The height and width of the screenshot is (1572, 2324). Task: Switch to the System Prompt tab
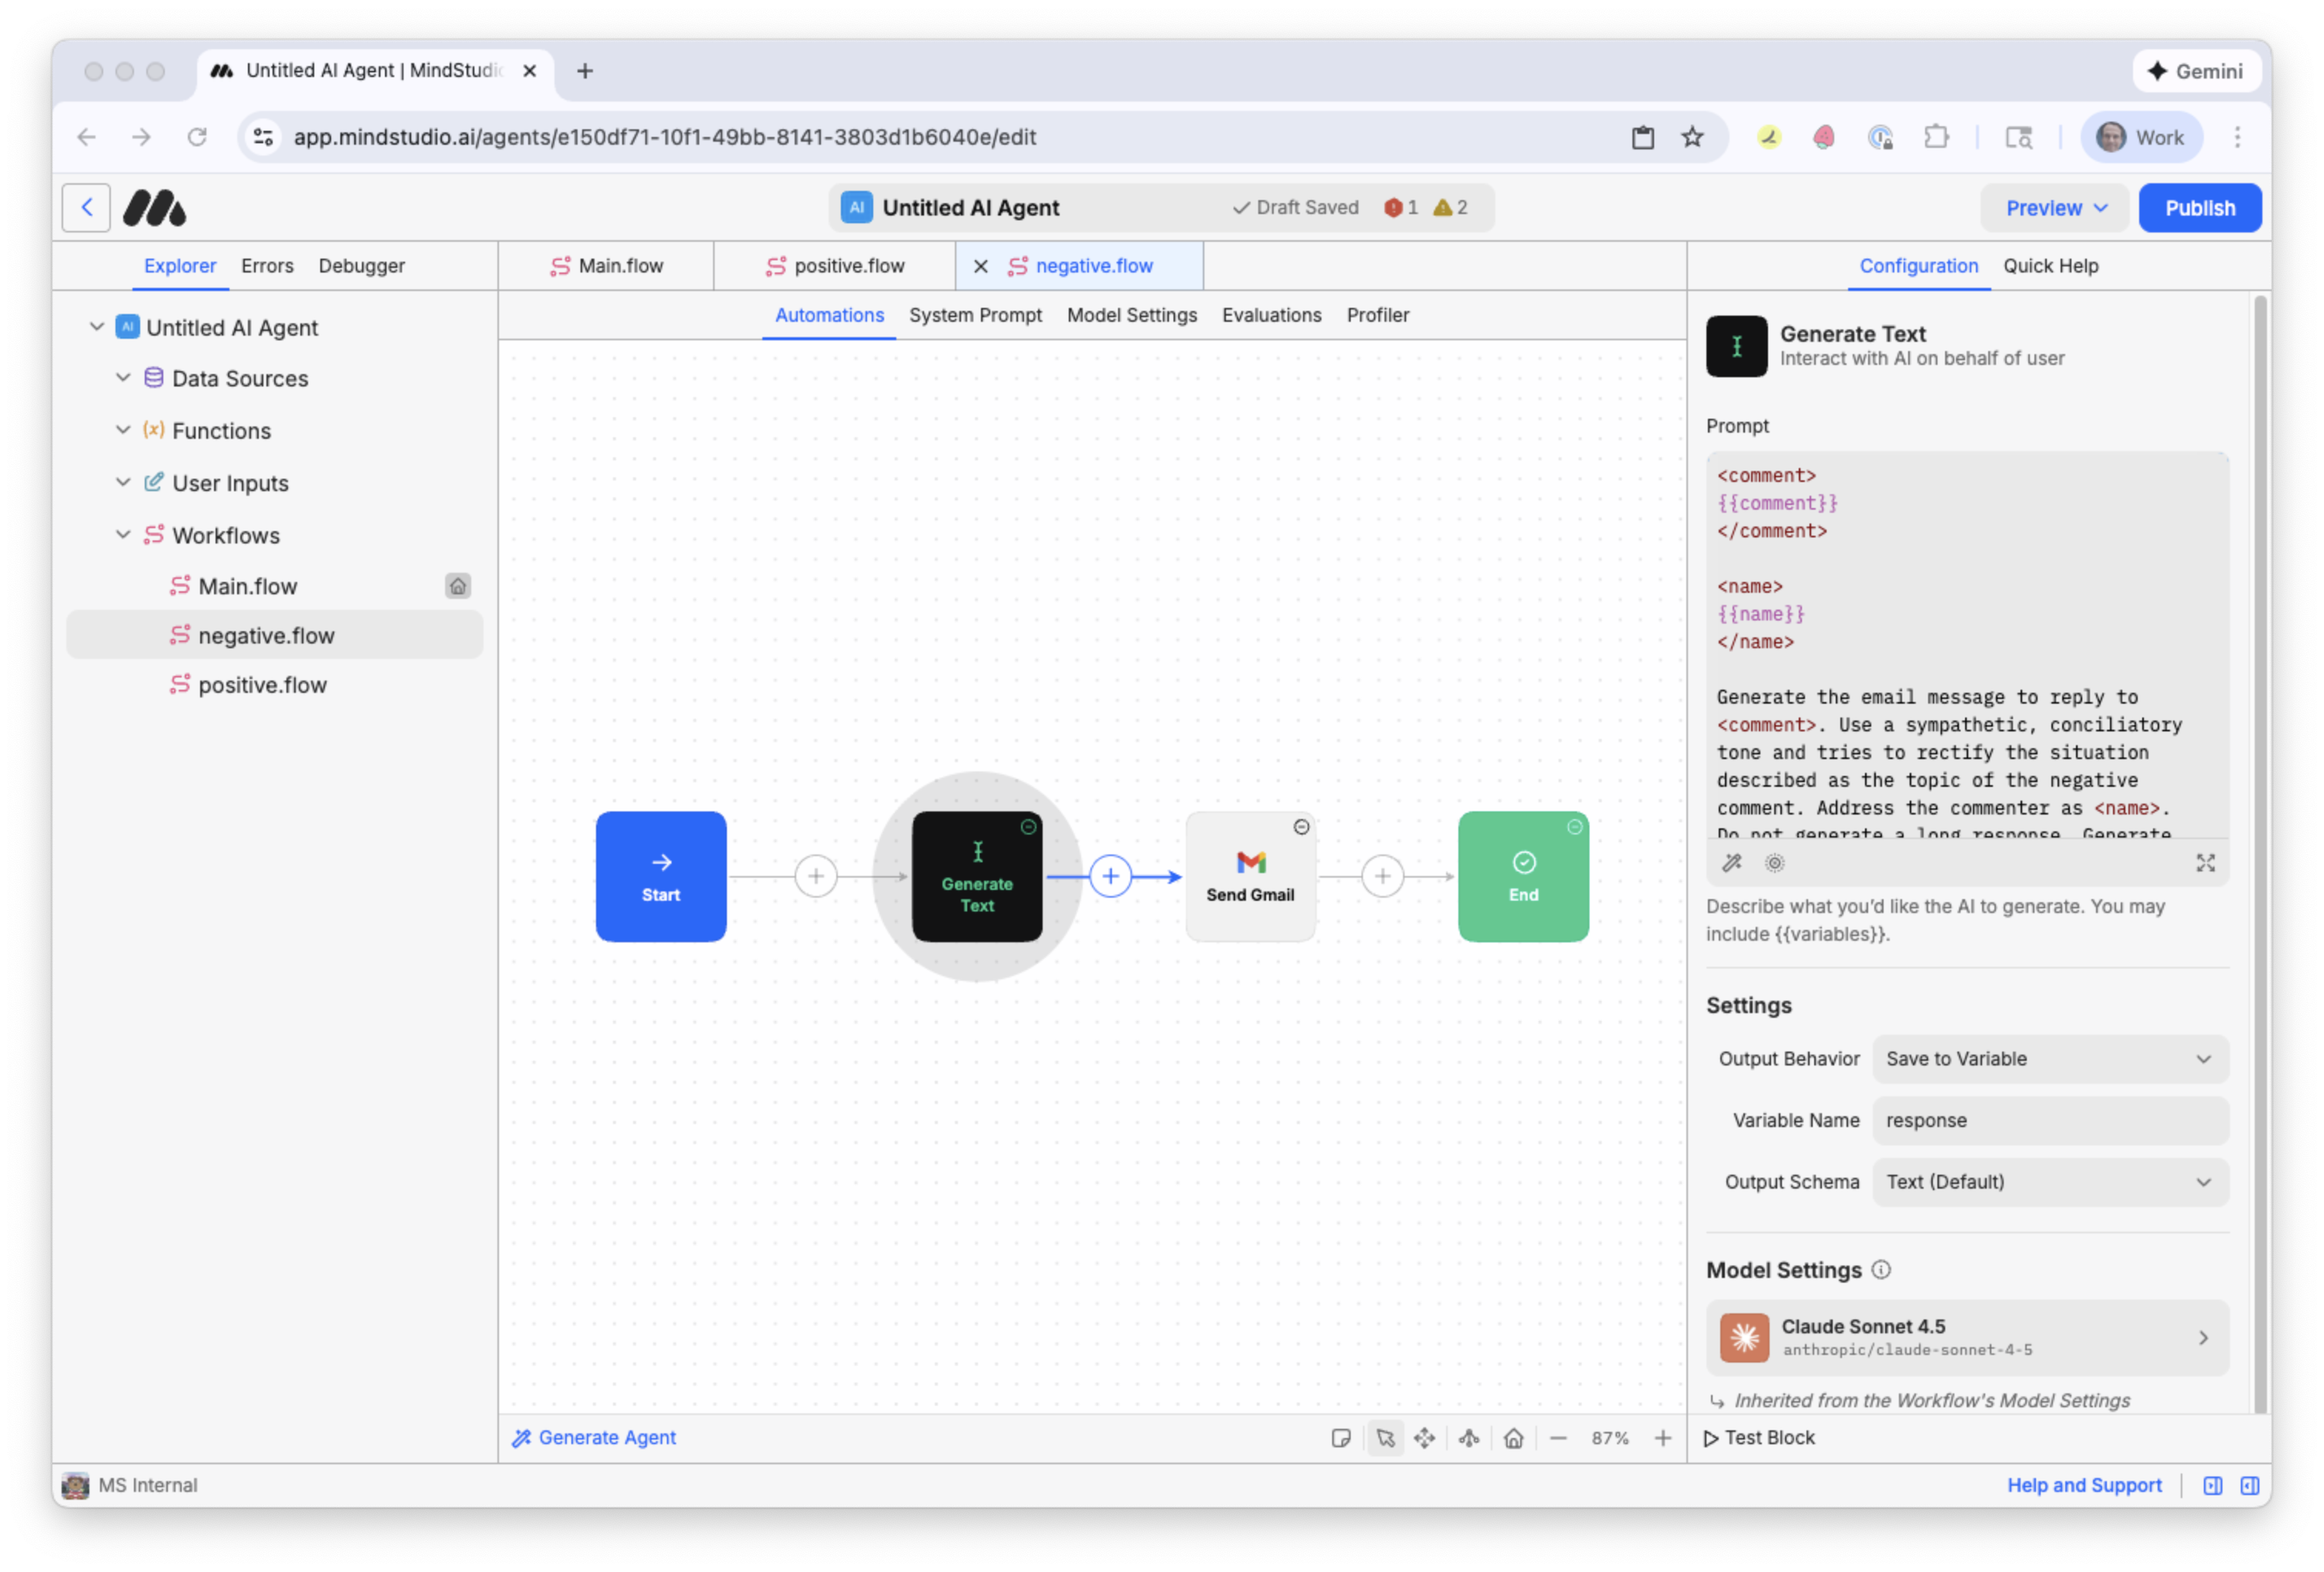click(974, 315)
